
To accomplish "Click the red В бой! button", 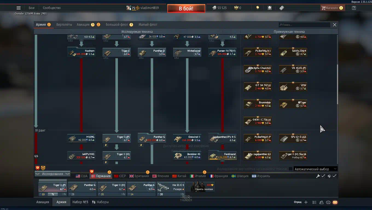I will [x=186, y=8].
